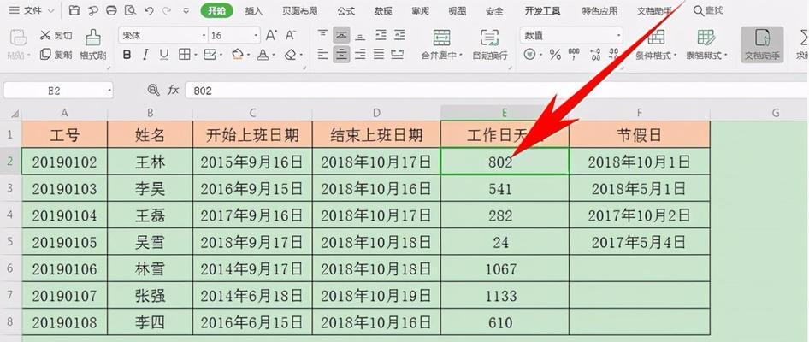The image size is (809, 342).
Task: Expand the borders dropdown arrow
Action: tap(195, 55)
